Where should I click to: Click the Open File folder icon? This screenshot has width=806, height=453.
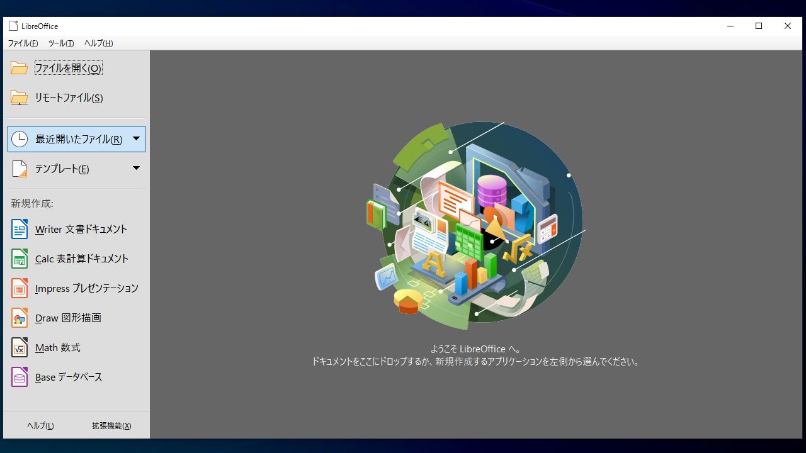[x=19, y=68]
